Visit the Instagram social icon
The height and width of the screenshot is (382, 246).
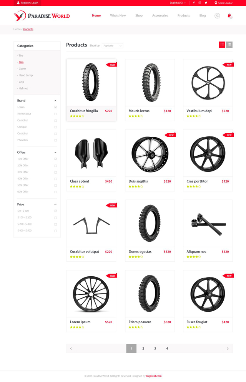point(200,3)
